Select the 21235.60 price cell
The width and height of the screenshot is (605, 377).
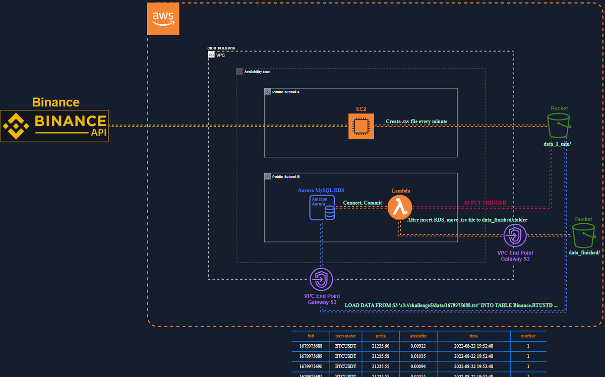[381, 346]
